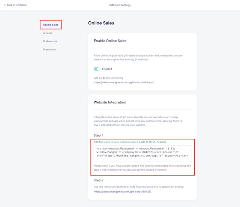This screenshot has width=240, height=207.
Task: Open the Promotions settings section
Action: point(50,49)
